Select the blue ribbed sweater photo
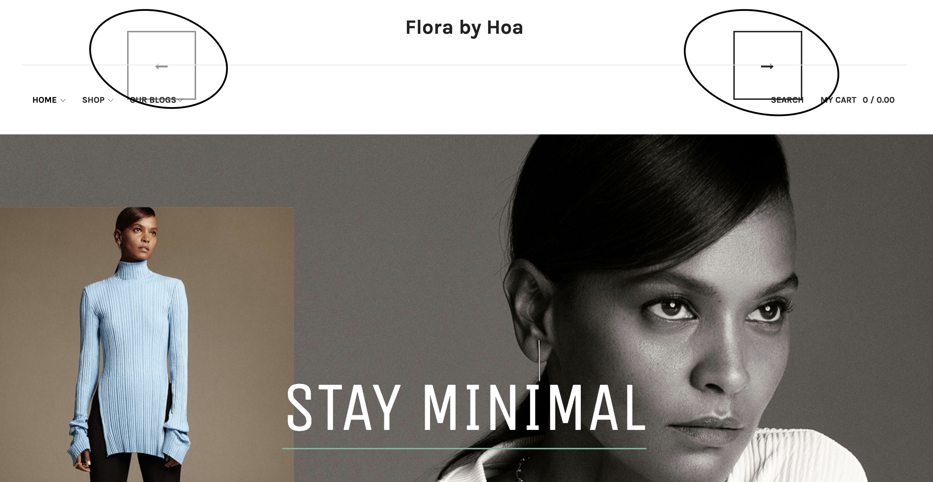 click(x=147, y=344)
